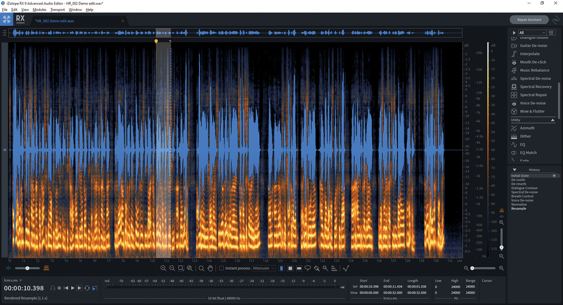Close the HR_002 Demo edit.wav tab
563x305 pixels.
pyautogui.click(x=123, y=21)
